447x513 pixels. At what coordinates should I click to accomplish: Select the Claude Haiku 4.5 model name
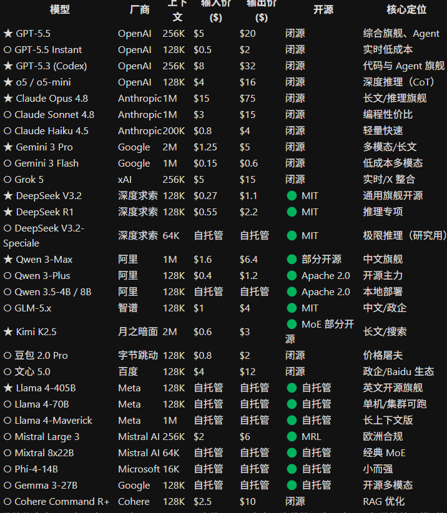coord(51,131)
